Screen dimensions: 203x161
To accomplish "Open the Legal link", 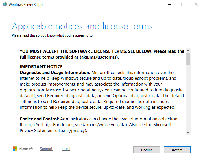I will [66, 149].
